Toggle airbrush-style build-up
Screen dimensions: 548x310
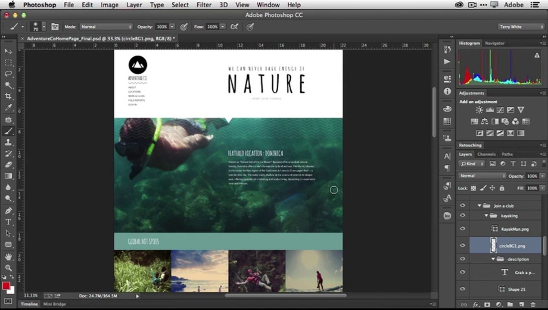[x=234, y=27]
